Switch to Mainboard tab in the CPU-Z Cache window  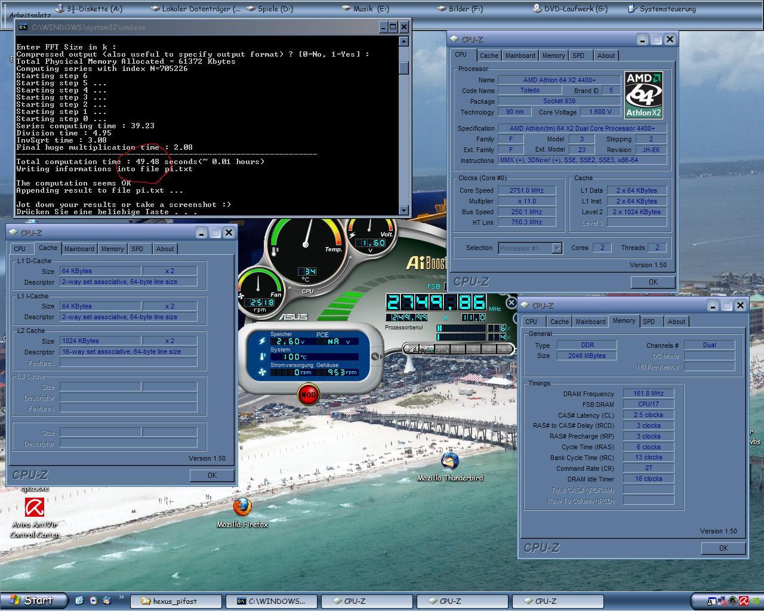pyautogui.click(x=79, y=249)
